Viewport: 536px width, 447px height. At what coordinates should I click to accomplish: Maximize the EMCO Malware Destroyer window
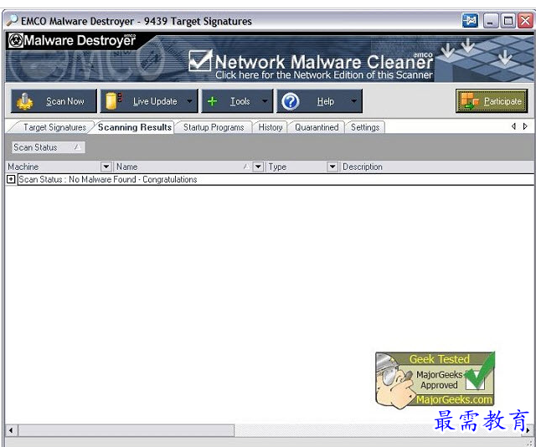point(508,21)
